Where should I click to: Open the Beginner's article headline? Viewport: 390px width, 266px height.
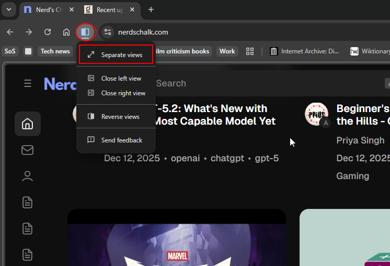coord(363,115)
